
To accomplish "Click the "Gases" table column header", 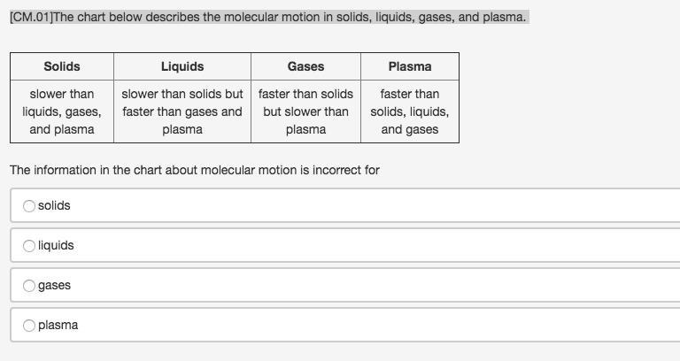I will (x=305, y=66).
